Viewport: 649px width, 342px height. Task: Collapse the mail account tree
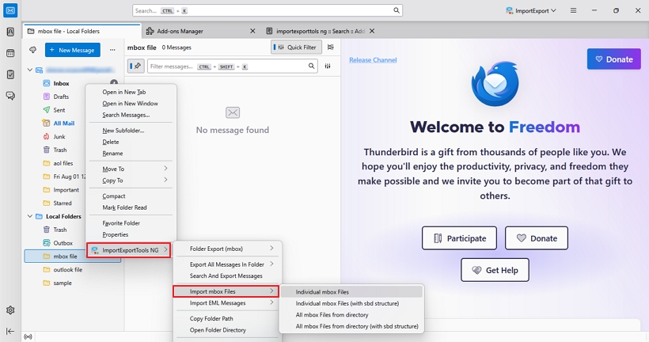click(x=30, y=70)
